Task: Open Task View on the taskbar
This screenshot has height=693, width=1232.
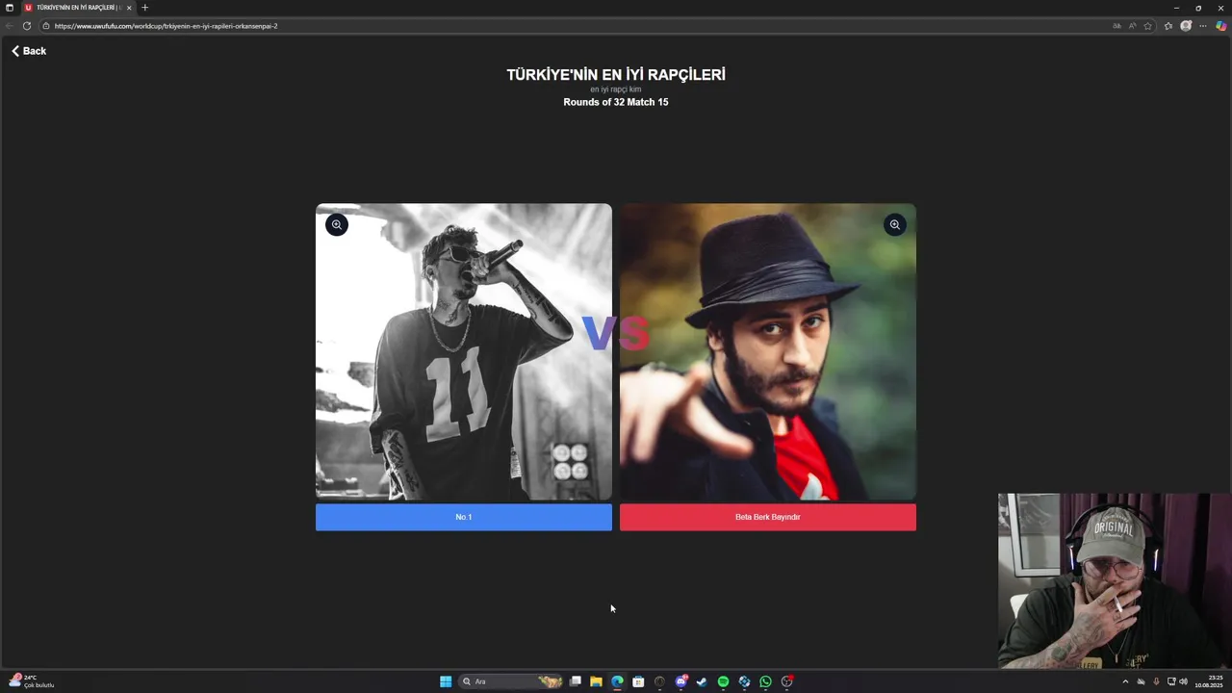Action: (x=575, y=681)
